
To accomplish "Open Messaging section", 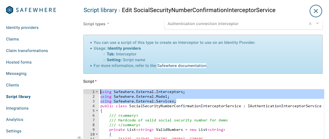I will tap(16, 74).
